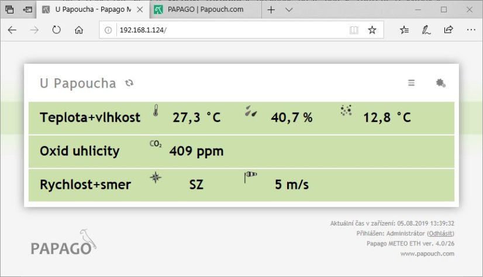
Task: Minimize the browser window
Action: (x=418, y=10)
